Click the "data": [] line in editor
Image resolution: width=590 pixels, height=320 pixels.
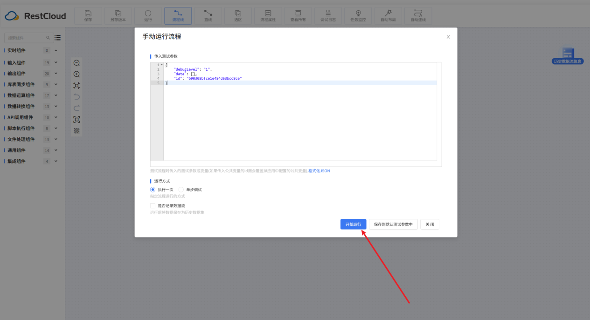185,74
